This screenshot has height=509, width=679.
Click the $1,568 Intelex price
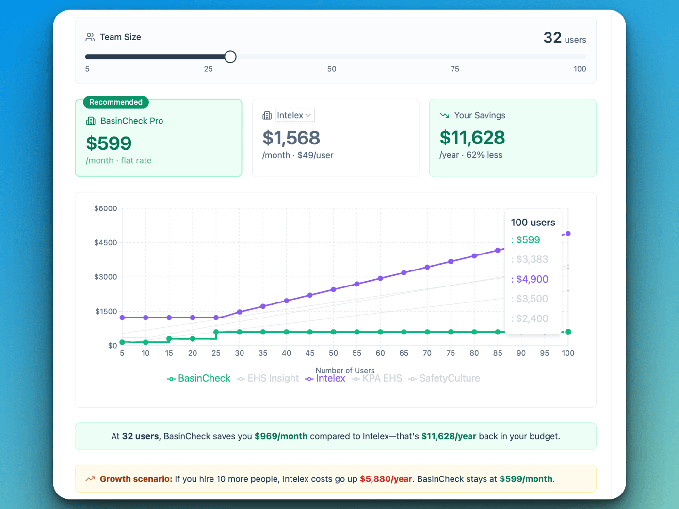291,138
